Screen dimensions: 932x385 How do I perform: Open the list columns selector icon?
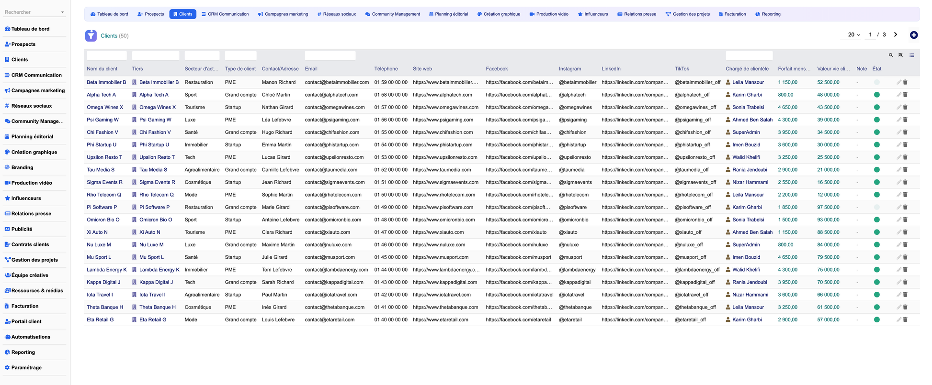tap(912, 55)
